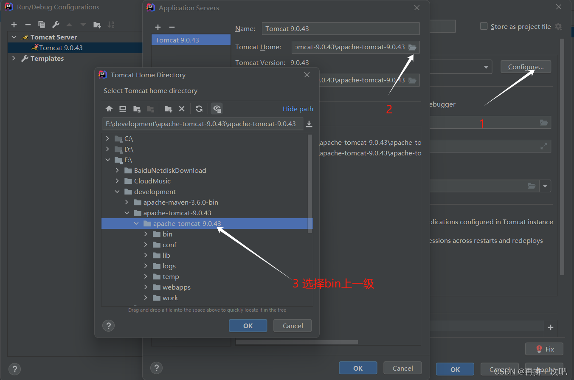The width and height of the screenshot is (574, 380).
Task: Collapse development folder node
Action: (x=117, y=192)
